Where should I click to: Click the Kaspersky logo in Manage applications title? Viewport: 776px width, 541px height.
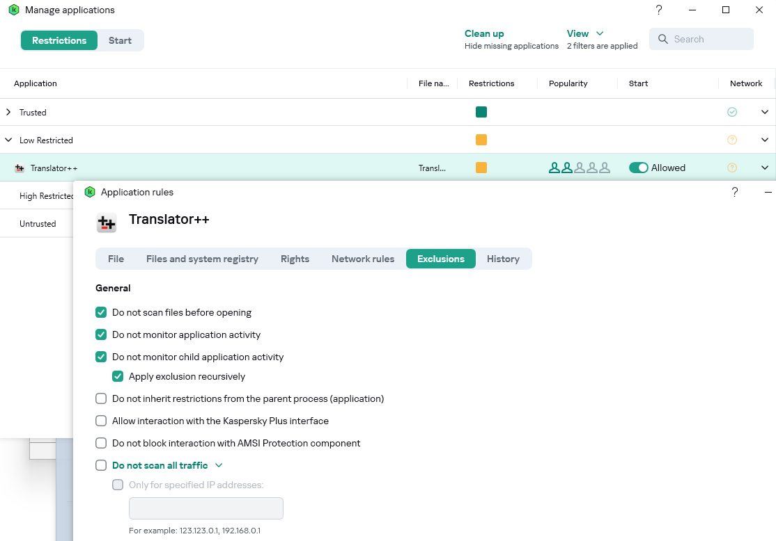click(x=14, y=10)
